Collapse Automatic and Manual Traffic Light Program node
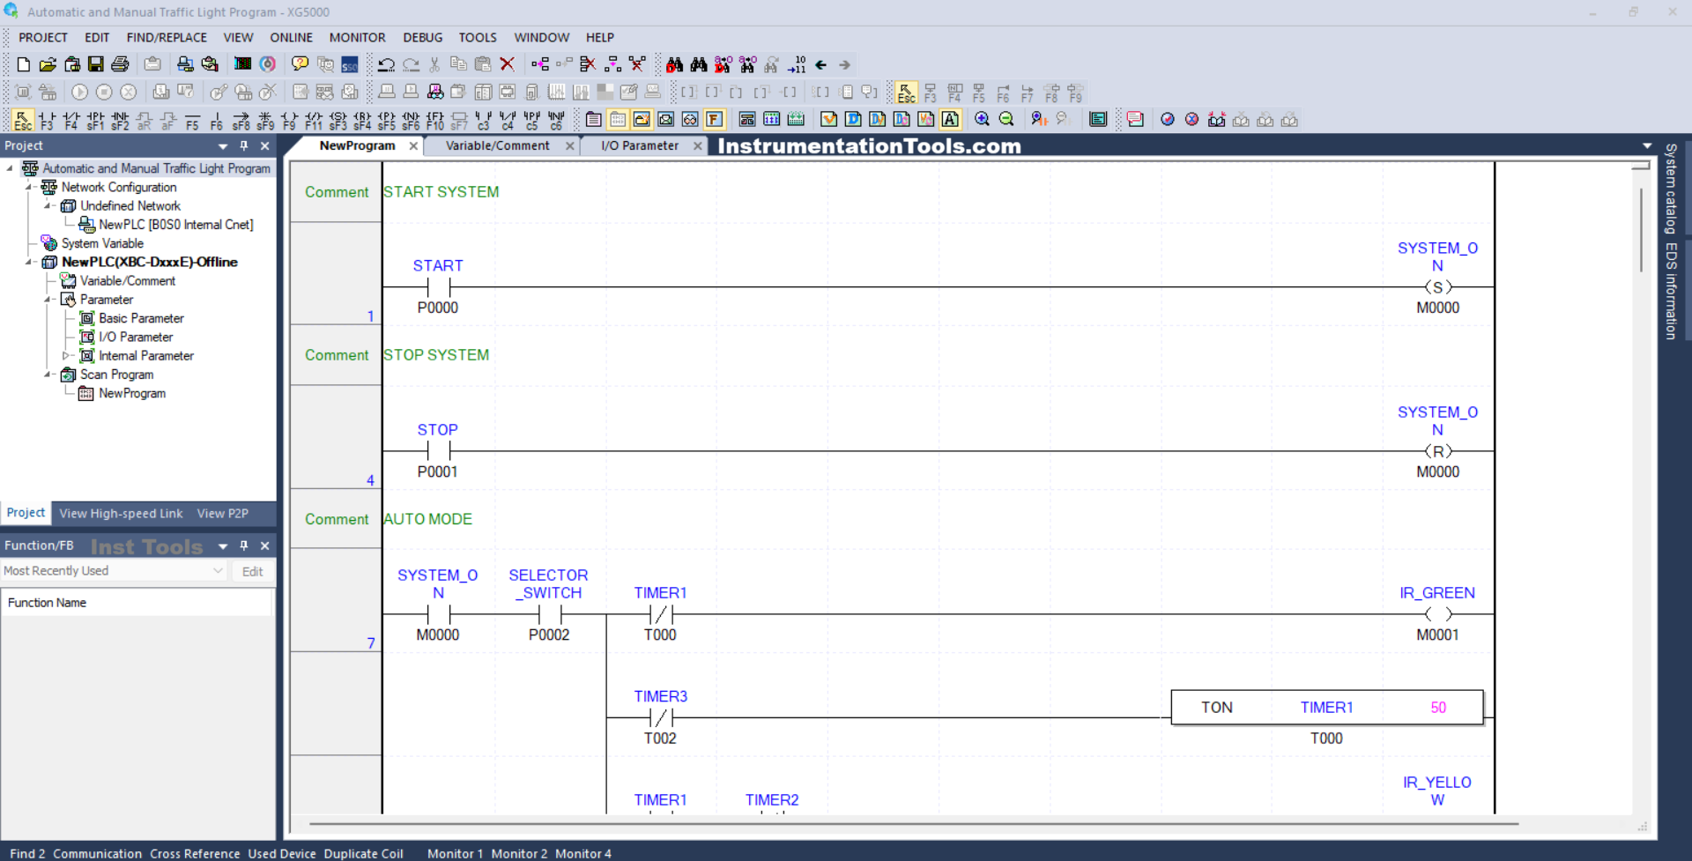 pyautogui.click(x=10, y=168)
